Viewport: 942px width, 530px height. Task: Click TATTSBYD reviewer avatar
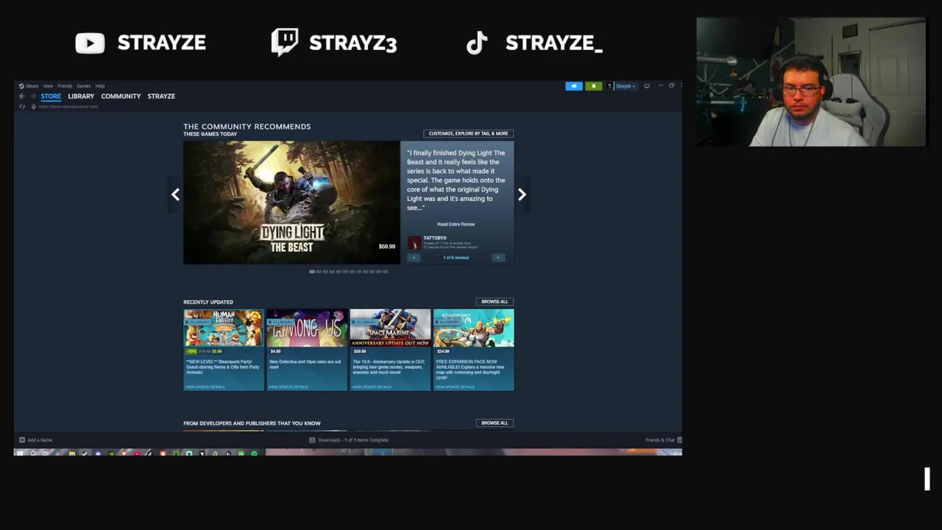[x=414, y=242]
